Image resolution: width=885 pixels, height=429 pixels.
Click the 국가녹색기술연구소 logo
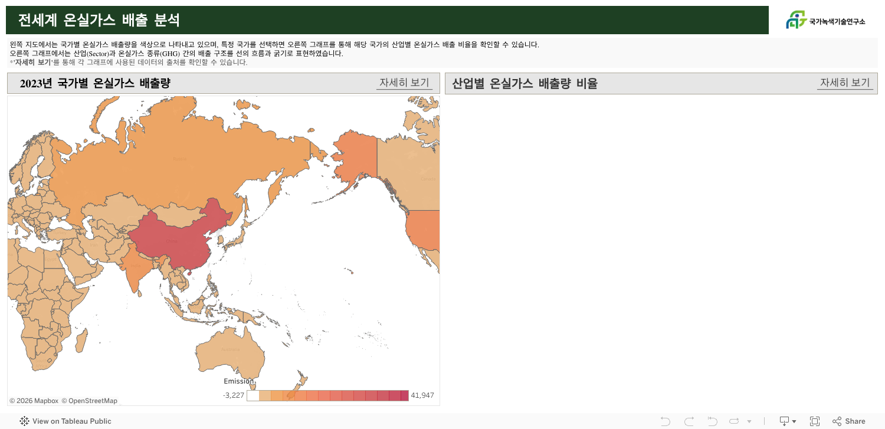point(825,20)
